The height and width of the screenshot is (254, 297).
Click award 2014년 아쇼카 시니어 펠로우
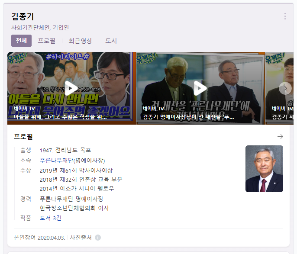(x=77, y=189)
